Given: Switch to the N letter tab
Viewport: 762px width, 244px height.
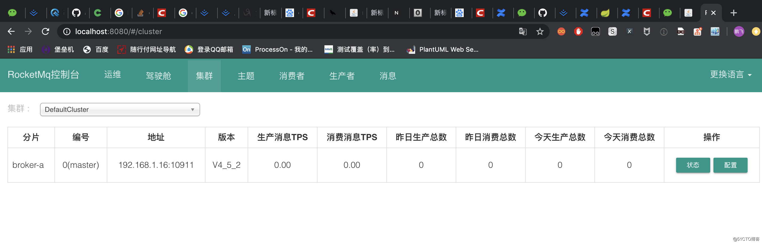Looking at the screenshot, I should [x=396, y=13].
